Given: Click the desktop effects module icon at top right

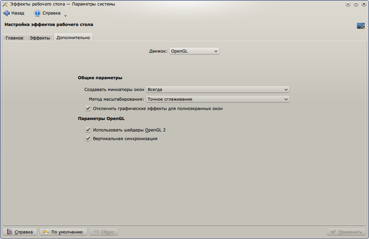Looking at the screenshot, I should pos(361,26).
